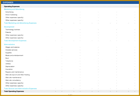The image size is (140, 96).
Task: Select the Supplies row label
Action: click(x=9, y=53)
